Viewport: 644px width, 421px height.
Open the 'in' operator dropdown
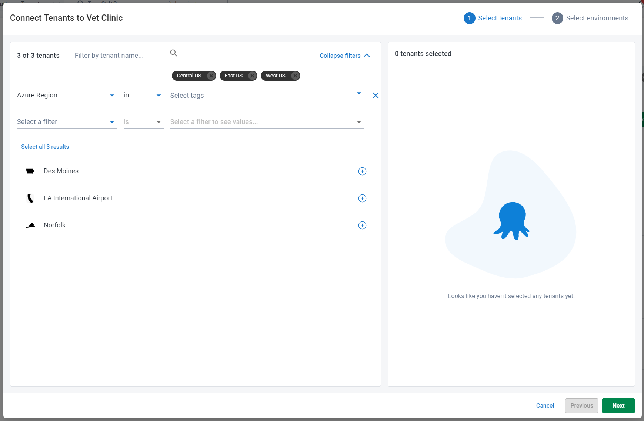pos(143,95)
